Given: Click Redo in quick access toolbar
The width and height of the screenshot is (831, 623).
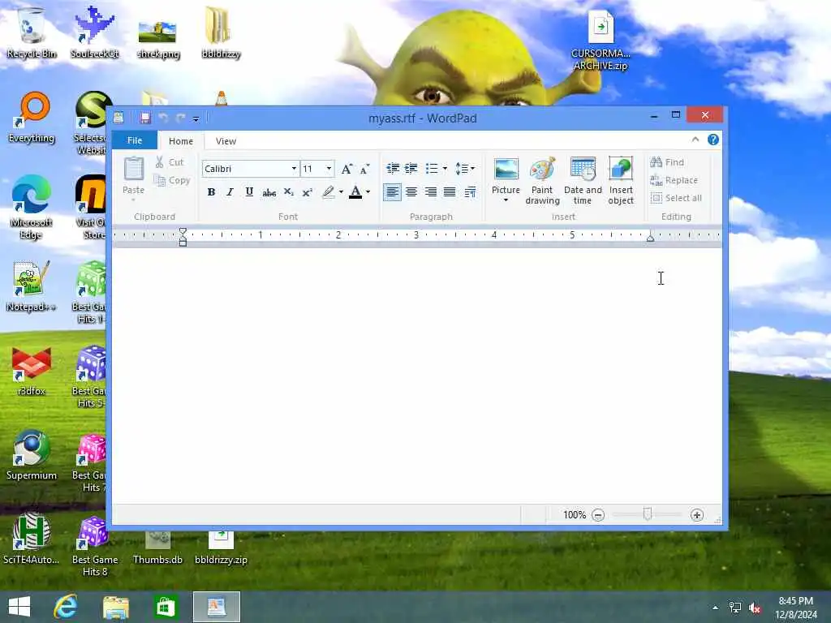Looking at the screenshot, I should (x=181, y=118).
